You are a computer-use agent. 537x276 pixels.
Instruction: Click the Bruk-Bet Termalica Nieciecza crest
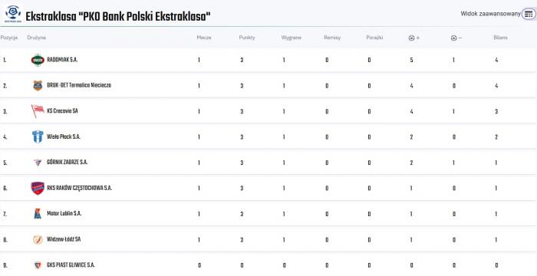38,86
